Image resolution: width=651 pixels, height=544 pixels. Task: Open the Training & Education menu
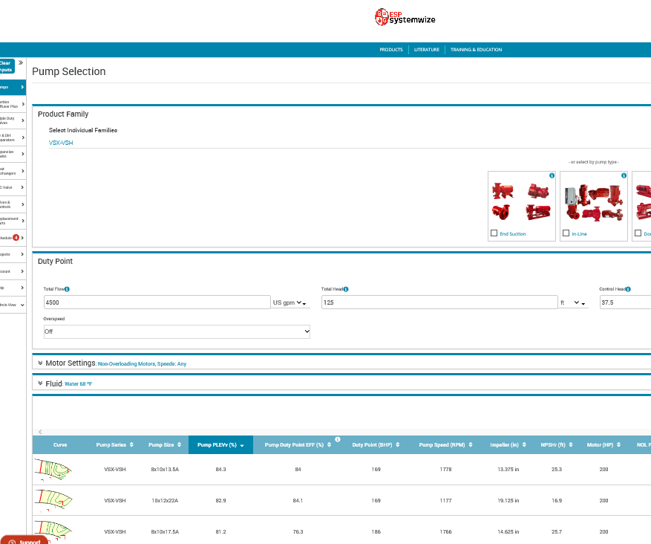tap(477, 50)
